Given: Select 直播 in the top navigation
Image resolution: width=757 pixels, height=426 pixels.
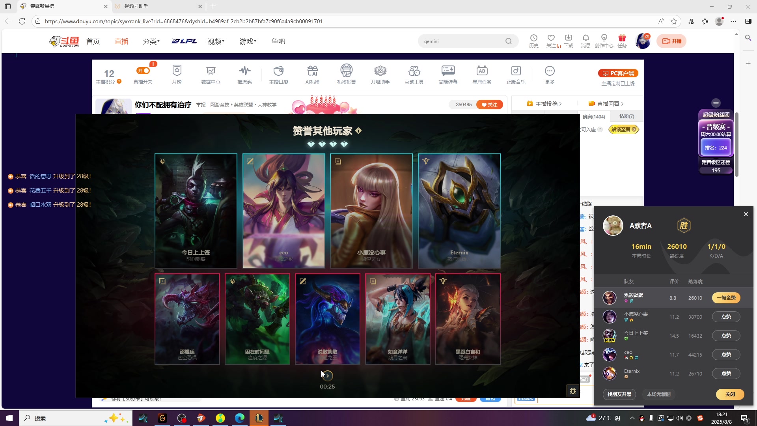Looking at the screenshot, I should point(121,41).
